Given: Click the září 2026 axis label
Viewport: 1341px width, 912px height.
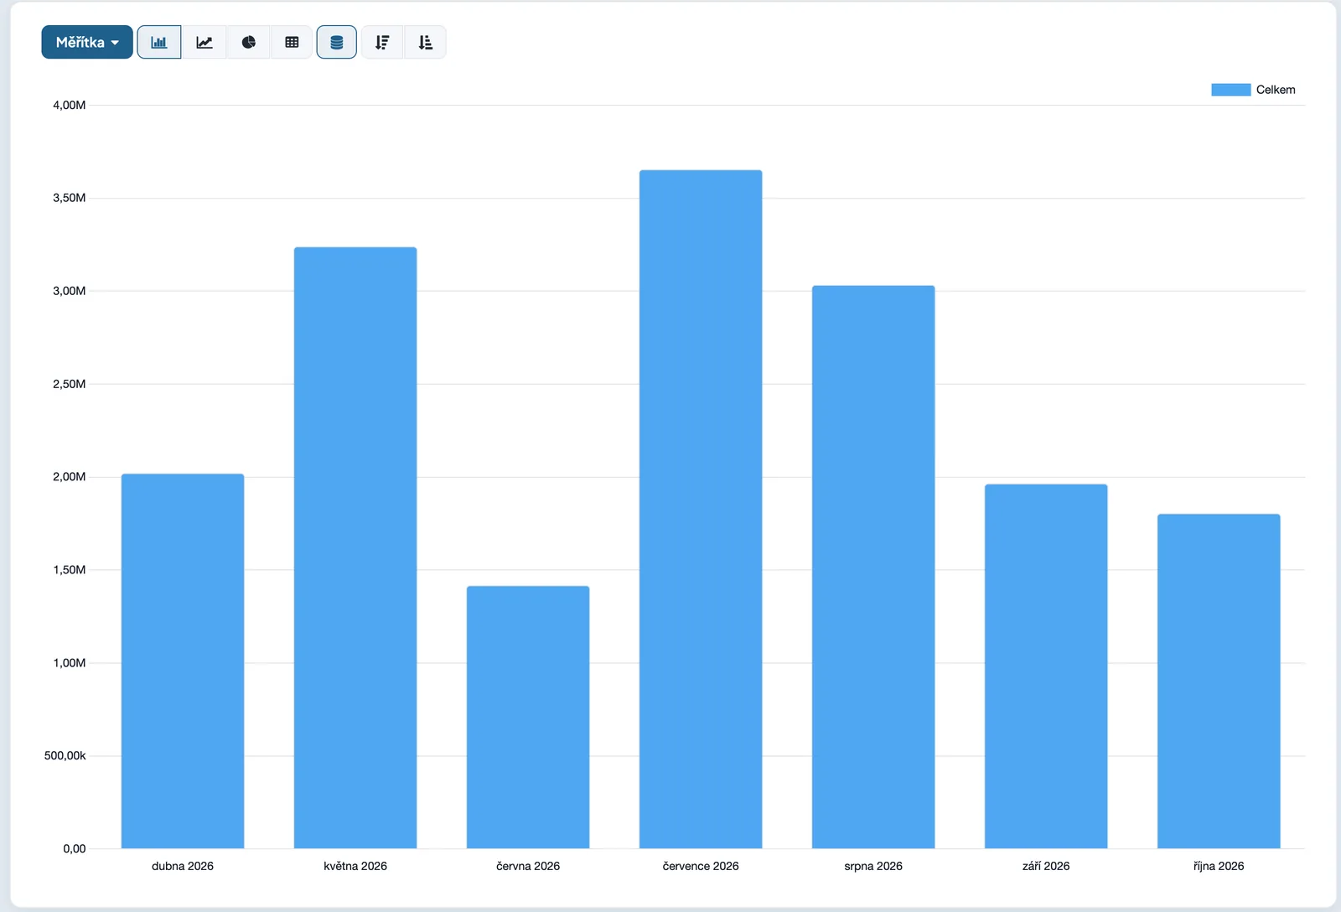Looking at the screenshot, I should (1046, 866).
